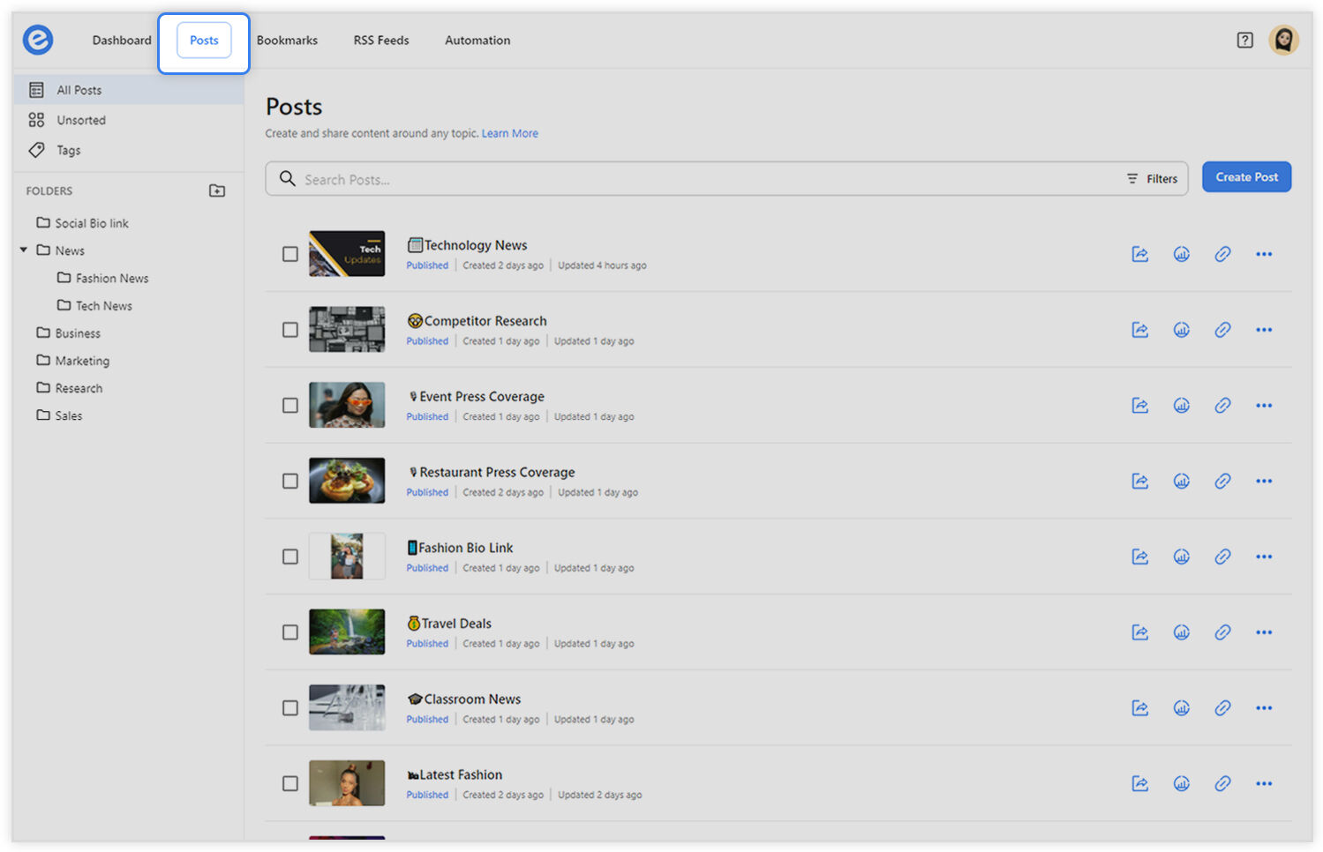Open the Travel Deals post title
Screen dimensions: 1323x852
456,624
